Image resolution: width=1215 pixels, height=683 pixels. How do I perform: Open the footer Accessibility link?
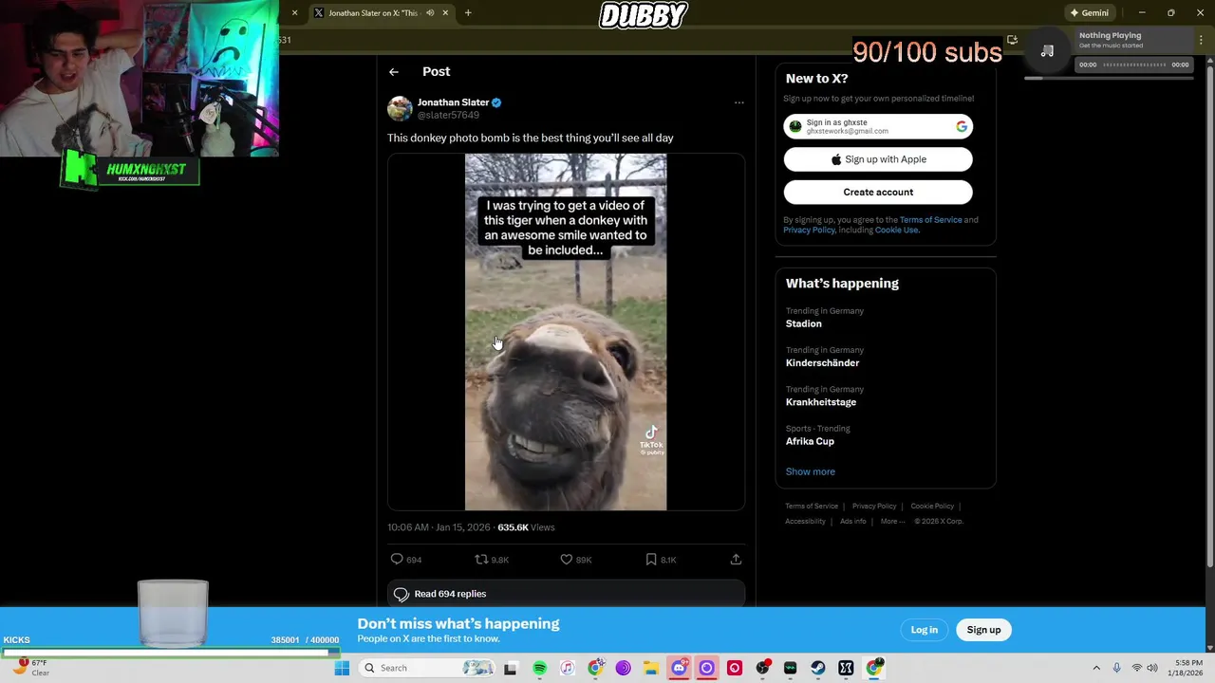click(805, 521)
